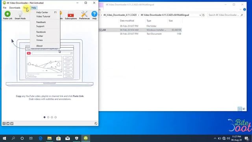The width and height of the screenshot is (252, 142).
Task: Select the fourth carousel page dot
Action: point(56,117)
